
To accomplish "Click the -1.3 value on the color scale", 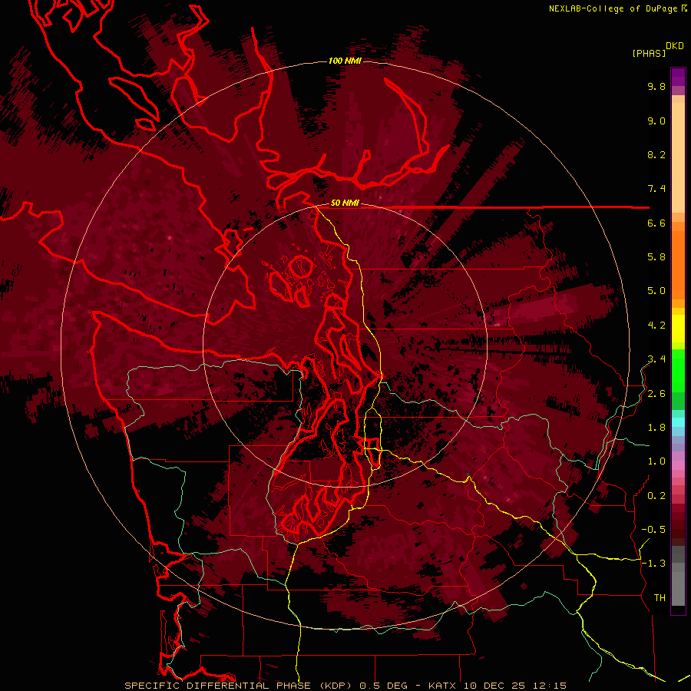I will 653,564.
